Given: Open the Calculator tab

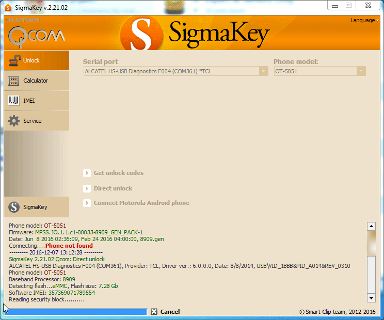Looking at the screenshot, I should pos(37,81).
